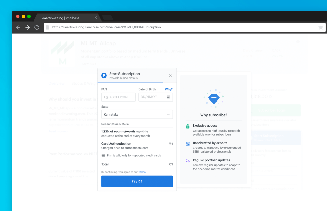The image size is (327, 211).
Task: Click the "Exclusive access" heading
Action: [205, 126]
